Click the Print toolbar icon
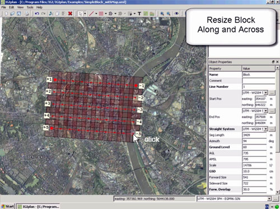Image resolution: width=280 pixels, height=209 pixels. (x=27, y=13)
